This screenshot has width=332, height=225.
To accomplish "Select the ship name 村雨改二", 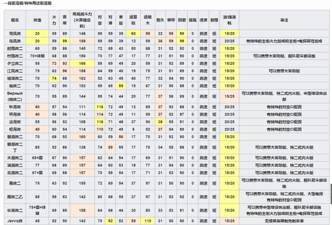I will pos(15,56).
